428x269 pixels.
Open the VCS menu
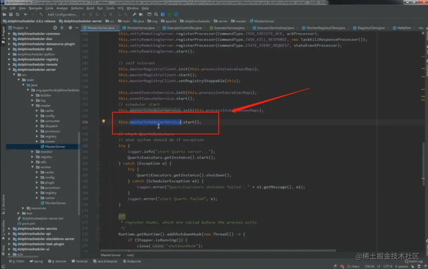point(120,8)
